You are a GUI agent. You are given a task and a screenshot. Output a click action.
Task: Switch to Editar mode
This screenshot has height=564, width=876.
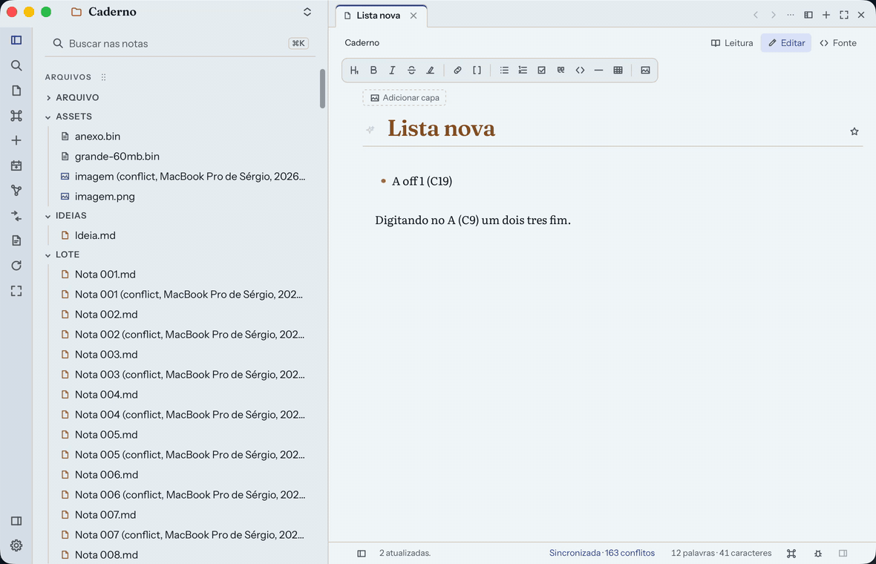(786, 43)
